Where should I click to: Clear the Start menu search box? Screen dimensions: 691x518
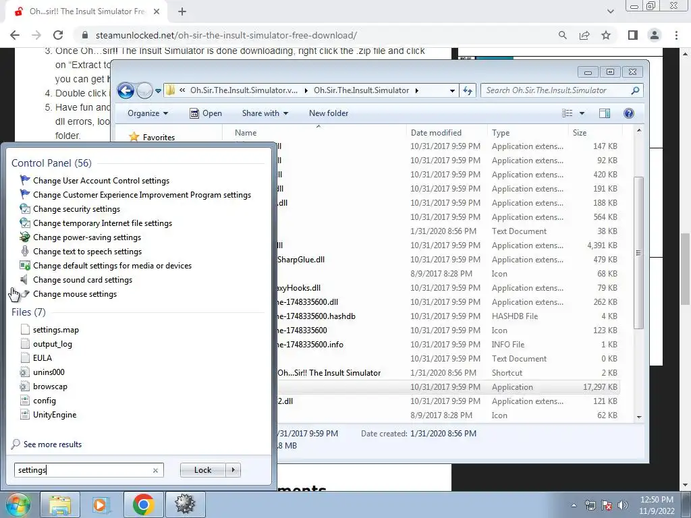155,470
